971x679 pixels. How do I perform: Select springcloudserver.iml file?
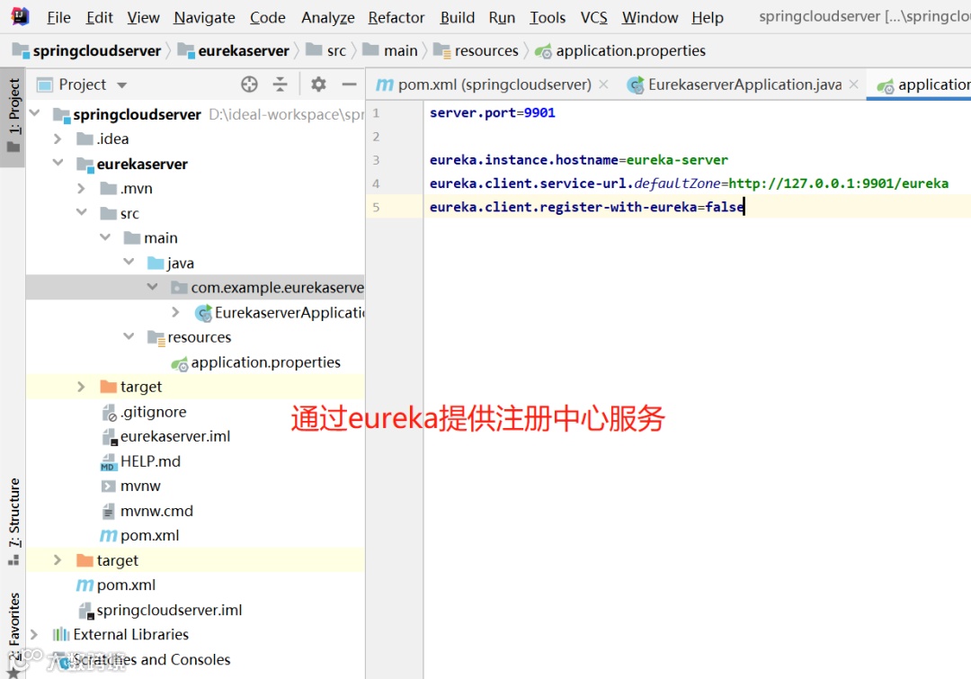160,611
